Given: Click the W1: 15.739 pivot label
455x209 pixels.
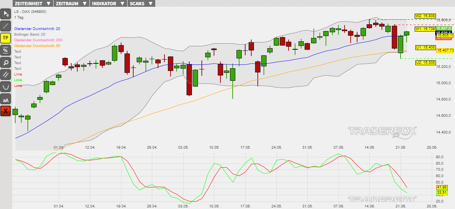Looking at the screenshot, I should pyautogui.click(x=425, y=29).
